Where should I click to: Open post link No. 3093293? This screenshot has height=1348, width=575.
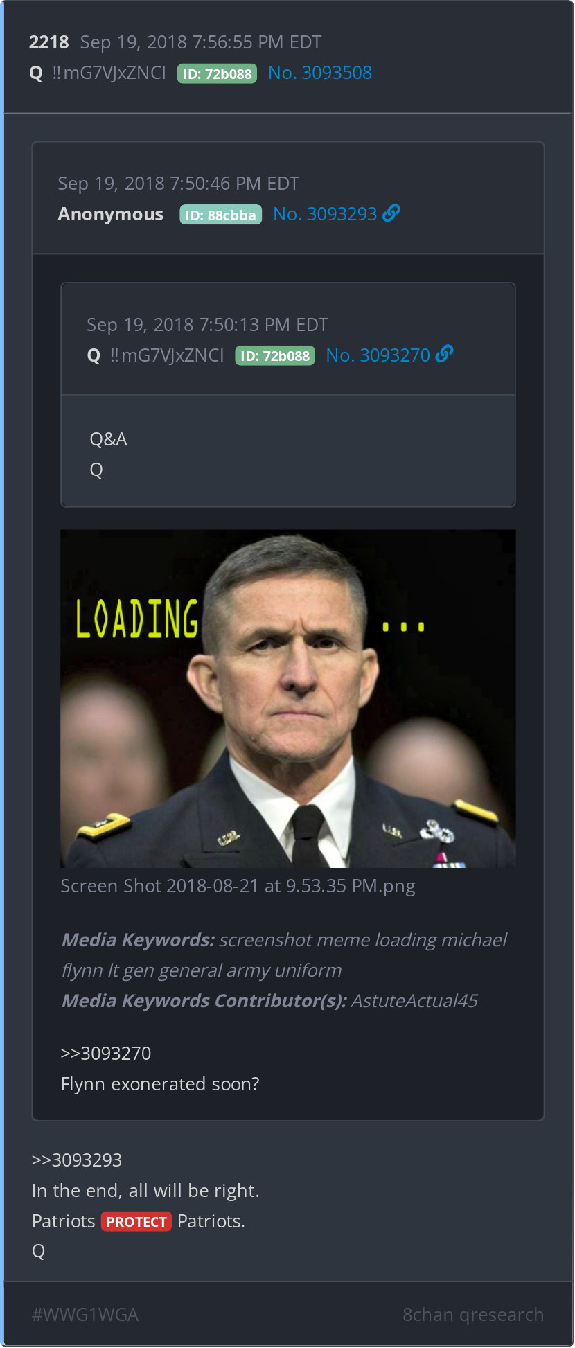(x=325, y=214)
